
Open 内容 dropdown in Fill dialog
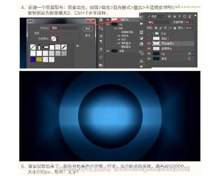tap(65, 28)
